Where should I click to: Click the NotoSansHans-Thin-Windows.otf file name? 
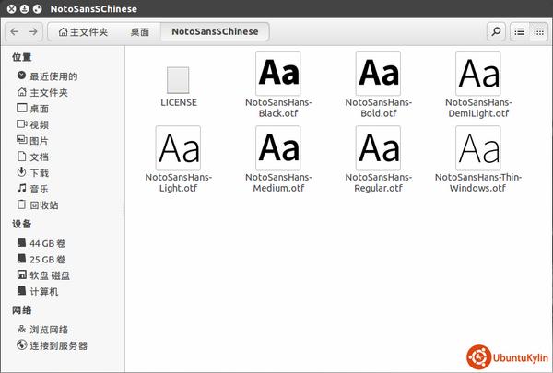coord(478,182)
